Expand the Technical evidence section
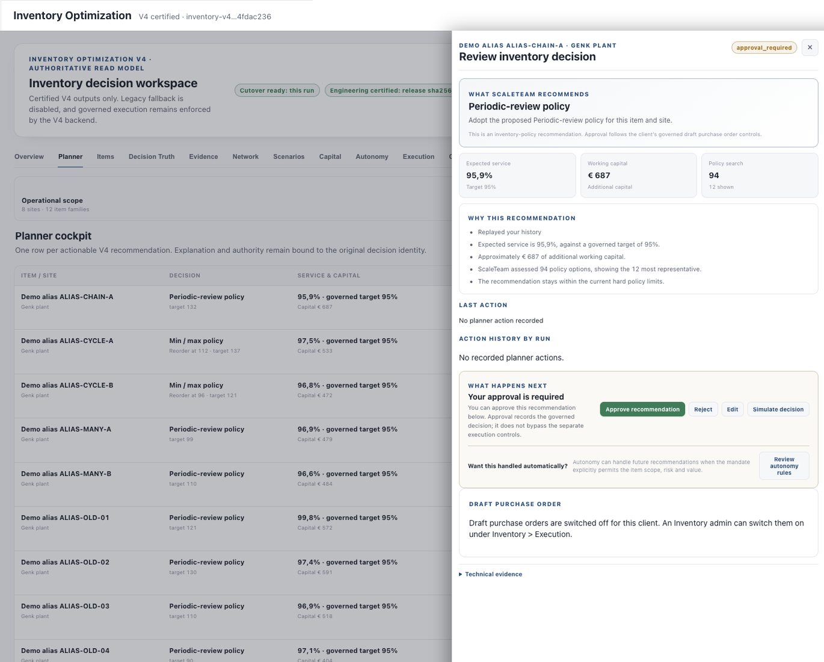 coord(491,574)
